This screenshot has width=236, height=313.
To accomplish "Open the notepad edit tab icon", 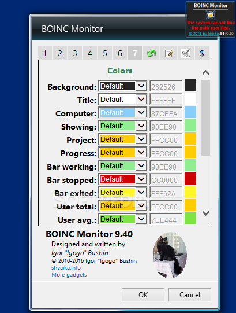I will tap(168, 53).
